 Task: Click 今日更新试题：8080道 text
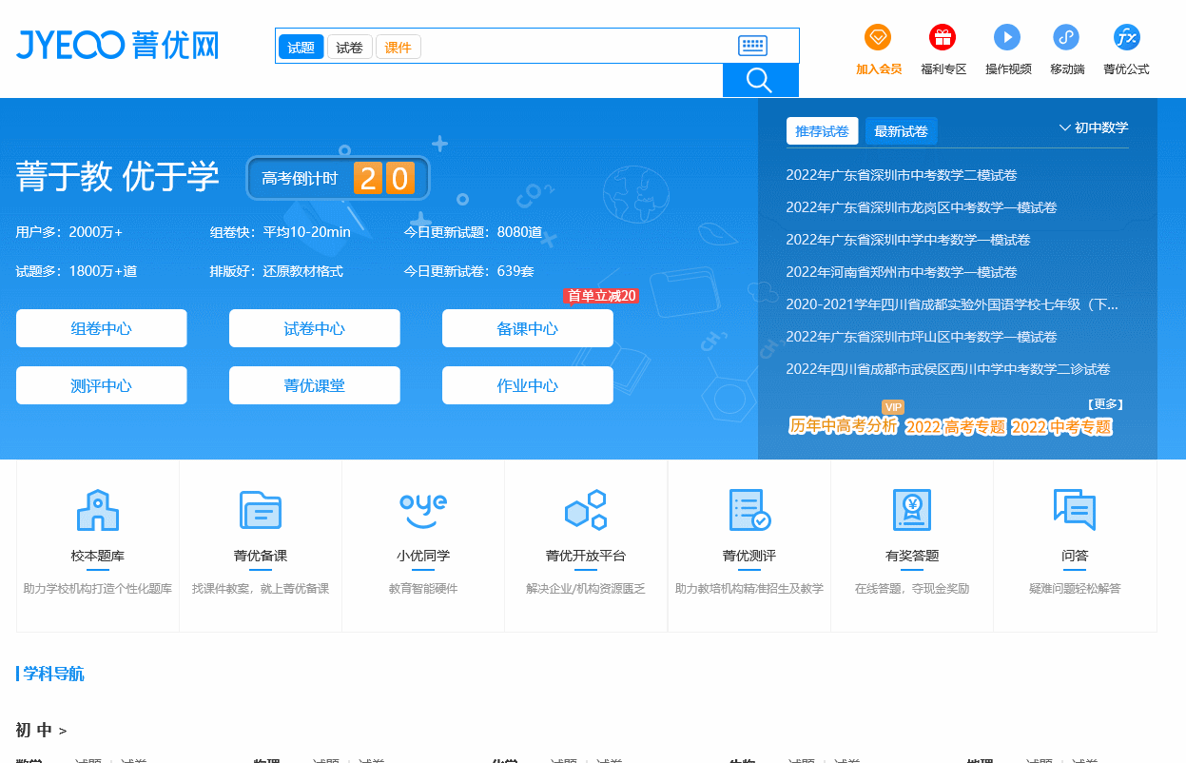click(473, 232)
